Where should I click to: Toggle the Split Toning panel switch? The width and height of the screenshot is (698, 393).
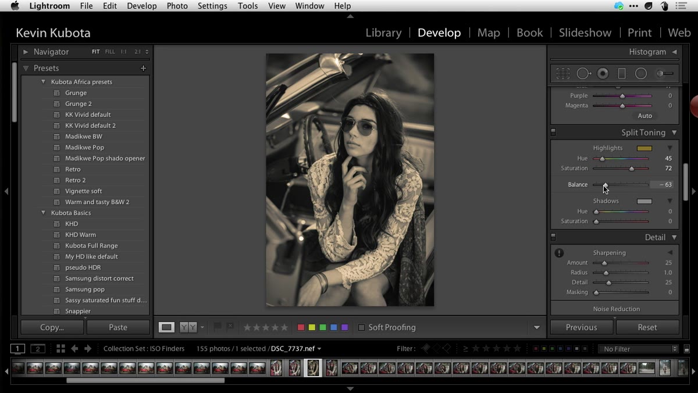[553, 133]
